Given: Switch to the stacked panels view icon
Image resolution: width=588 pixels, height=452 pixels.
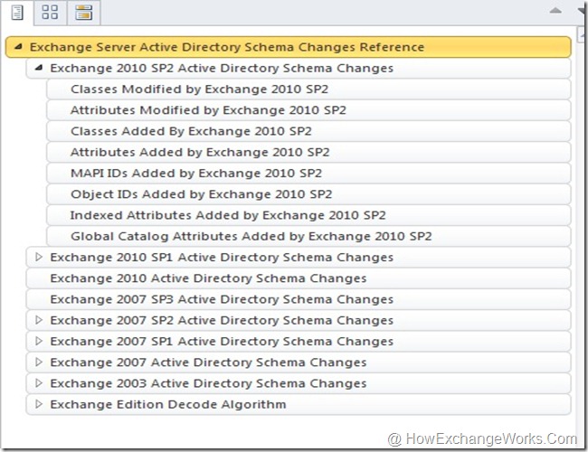Looking at the screenshot, I should (83, 13).
